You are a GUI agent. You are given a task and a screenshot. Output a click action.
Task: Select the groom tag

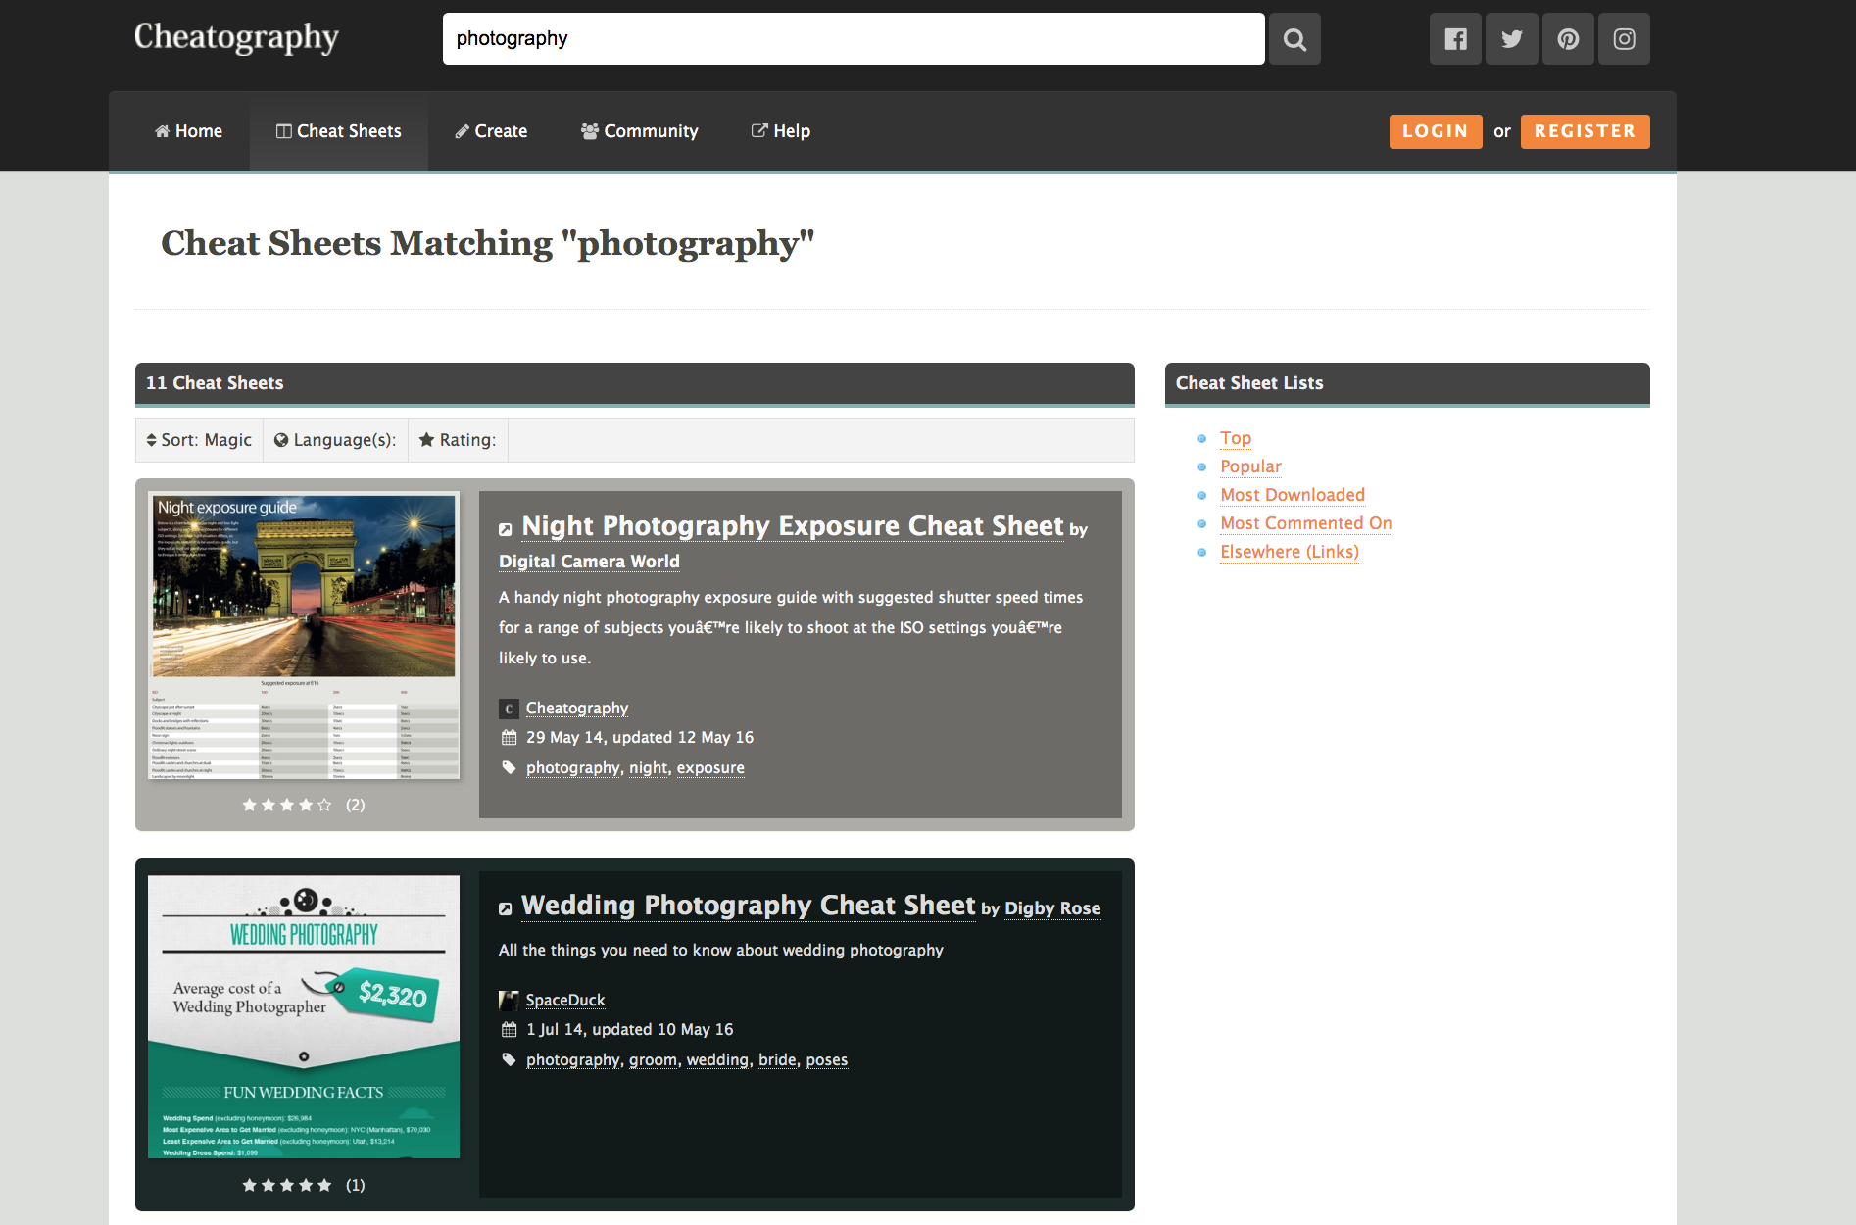pyautogui.click(x=653, y=1060)
